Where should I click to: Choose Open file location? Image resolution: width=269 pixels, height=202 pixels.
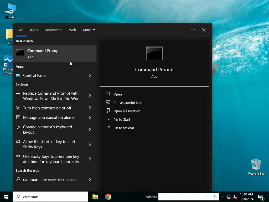point(127,111)
